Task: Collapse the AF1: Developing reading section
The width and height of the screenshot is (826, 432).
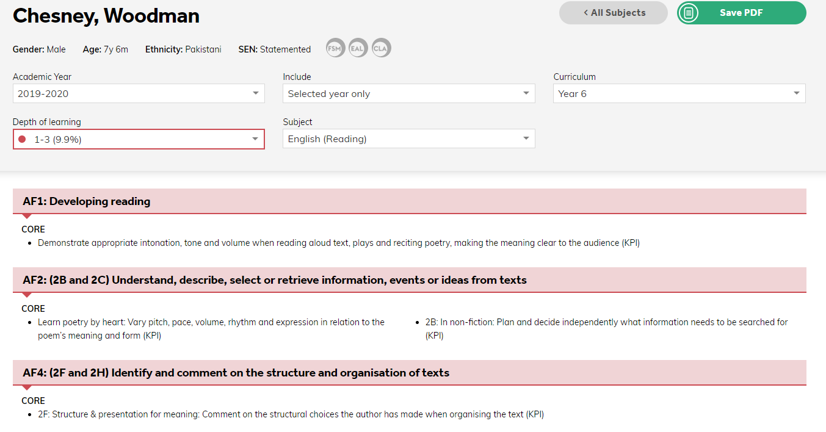Action: pyautogui.click(x=409, y=201)
